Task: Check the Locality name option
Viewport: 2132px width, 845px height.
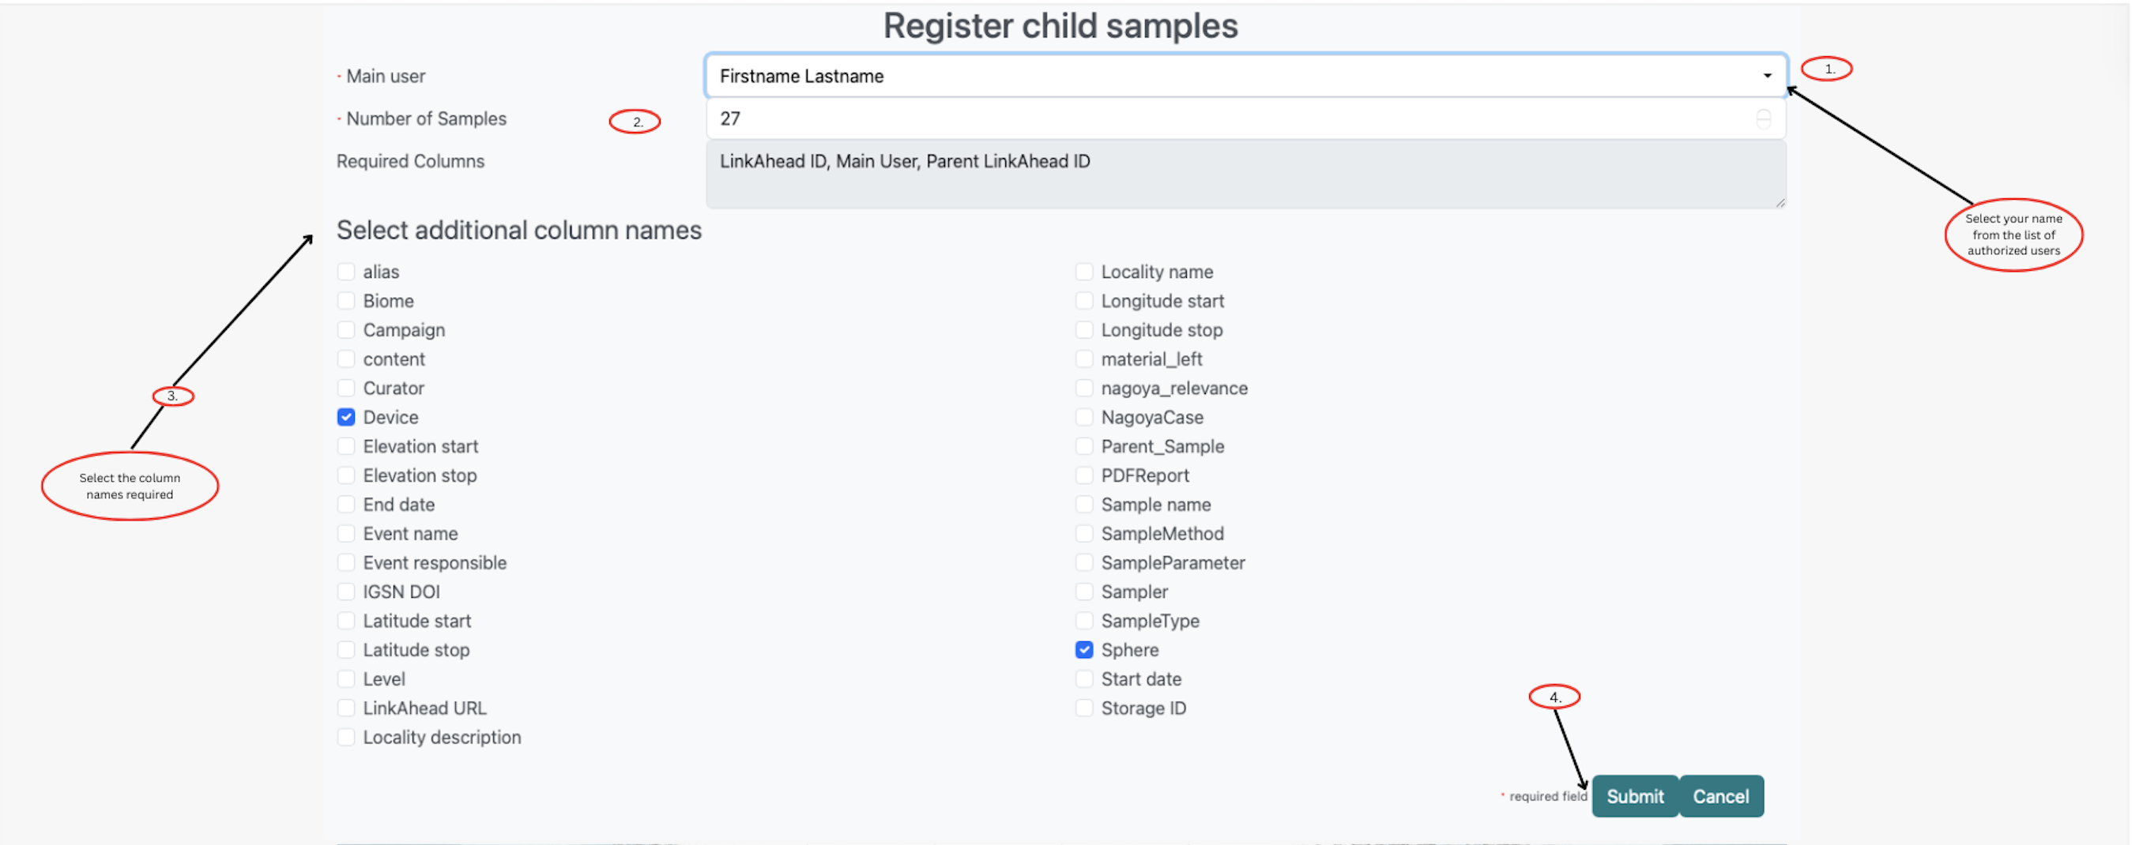Action: (x=1084, y=271)
